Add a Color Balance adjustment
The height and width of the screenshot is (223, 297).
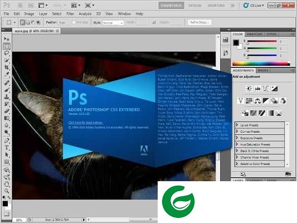click(x=257, y=100)
